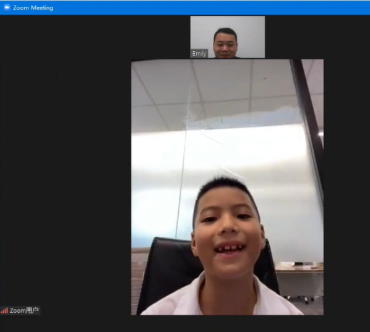Select the "Zoom Meeting" window title text
The image size is (370, 332).
[x=33, y=8]
